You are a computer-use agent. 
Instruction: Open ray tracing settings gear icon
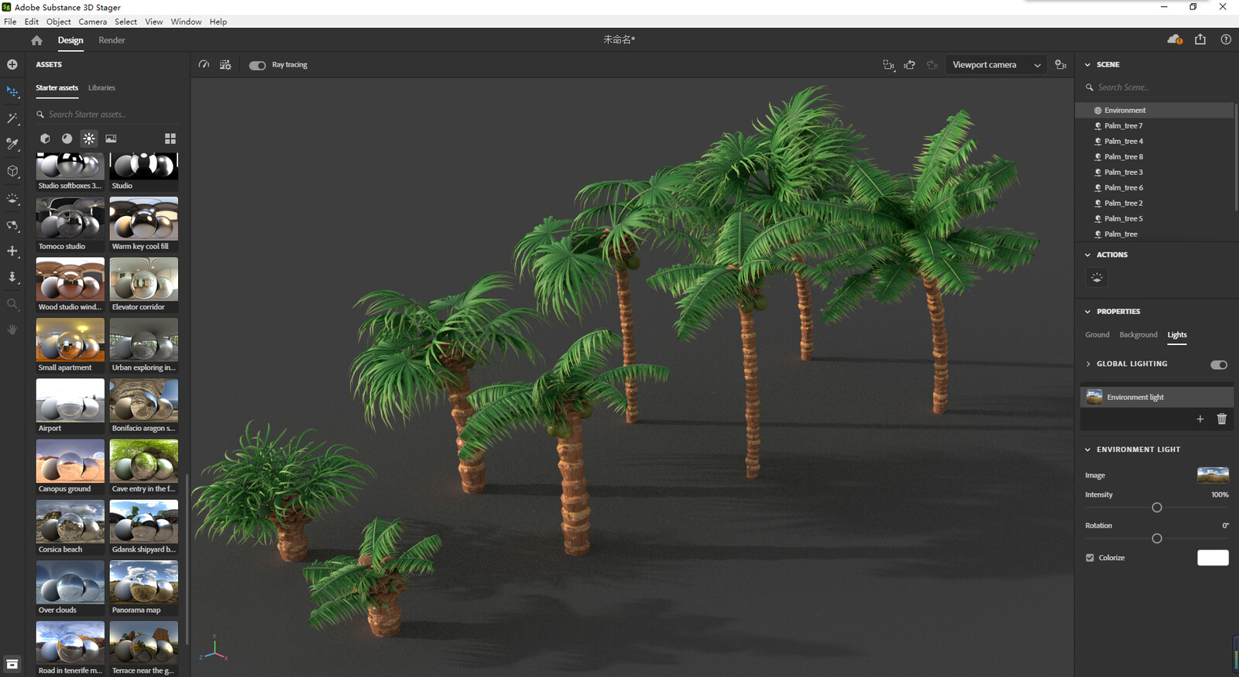[x=225, y=65]
